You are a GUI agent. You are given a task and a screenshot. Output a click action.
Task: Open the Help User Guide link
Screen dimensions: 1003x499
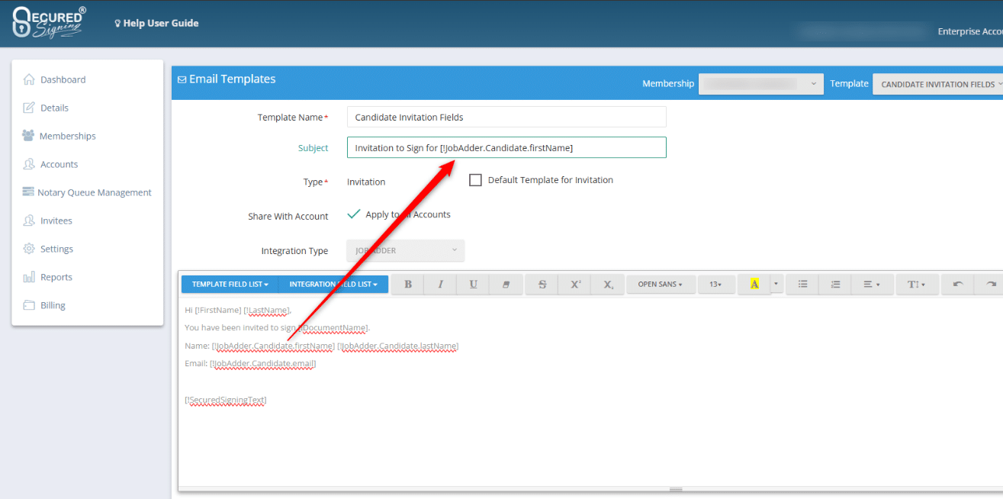coord(156,23)
